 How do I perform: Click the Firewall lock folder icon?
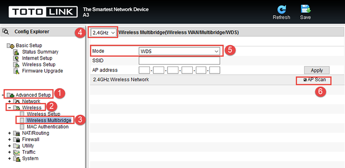(x=17, y=140)
